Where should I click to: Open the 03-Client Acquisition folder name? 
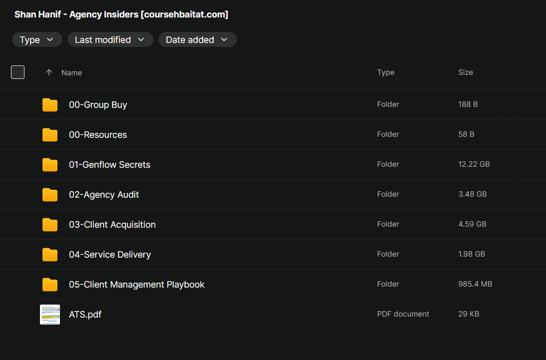click(112, 225)
